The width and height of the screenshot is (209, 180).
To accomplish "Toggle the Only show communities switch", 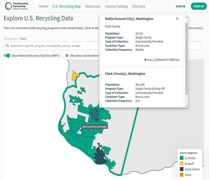I will pos(65,55).
